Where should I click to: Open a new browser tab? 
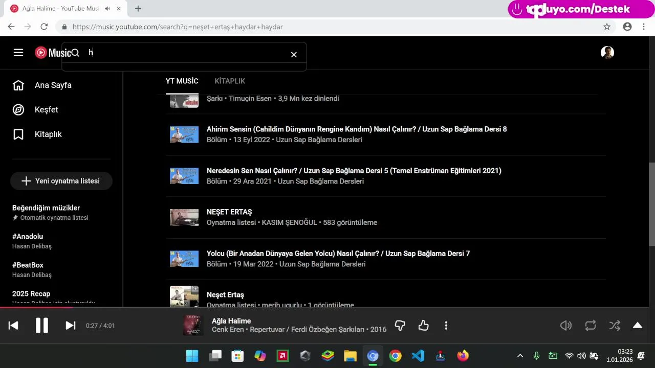click(138, 9)
